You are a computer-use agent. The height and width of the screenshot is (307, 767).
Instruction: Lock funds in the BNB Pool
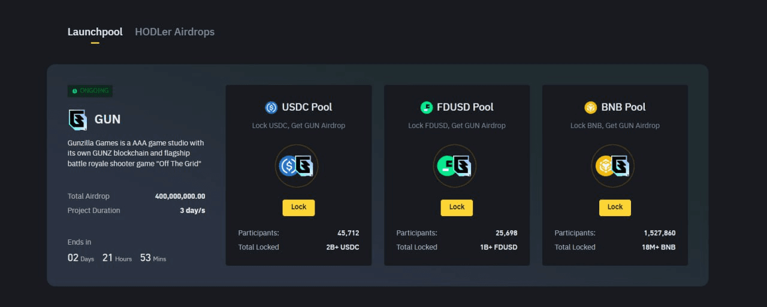click(x=615, y=207)
